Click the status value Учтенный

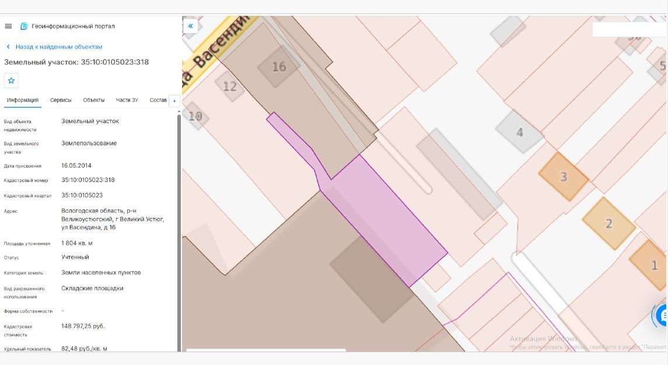point(75,257)
